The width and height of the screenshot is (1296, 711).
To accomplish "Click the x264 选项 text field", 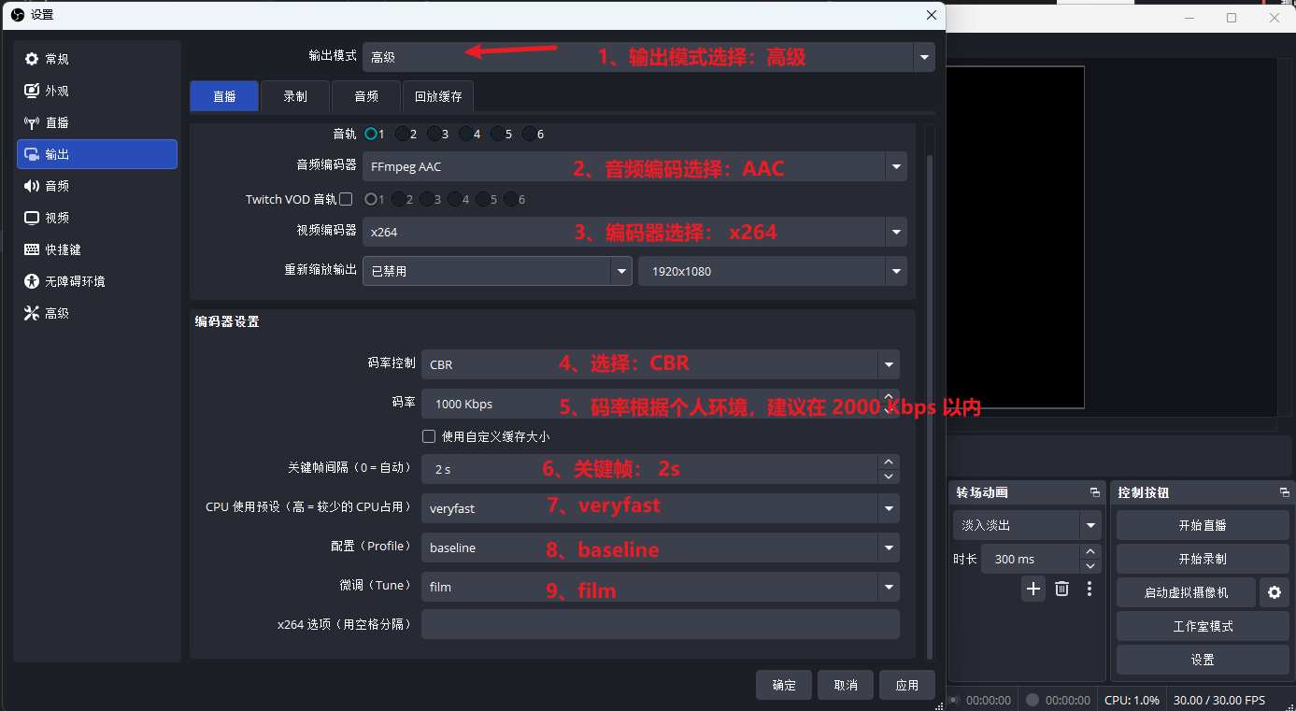I will coord(661,624).
